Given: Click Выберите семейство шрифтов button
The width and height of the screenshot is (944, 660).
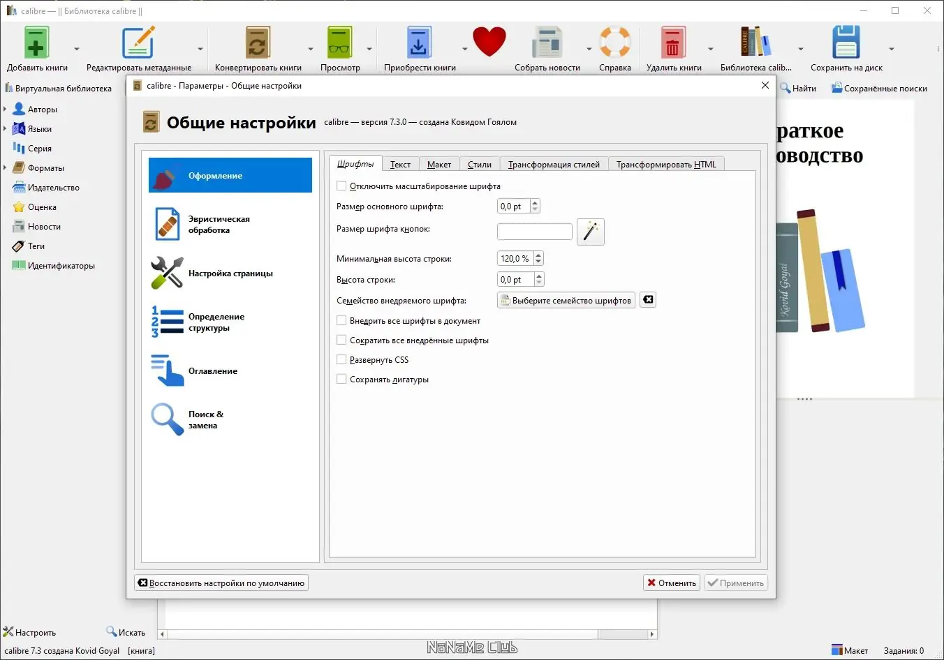Looking at the screenshot, I should point(566,301).
